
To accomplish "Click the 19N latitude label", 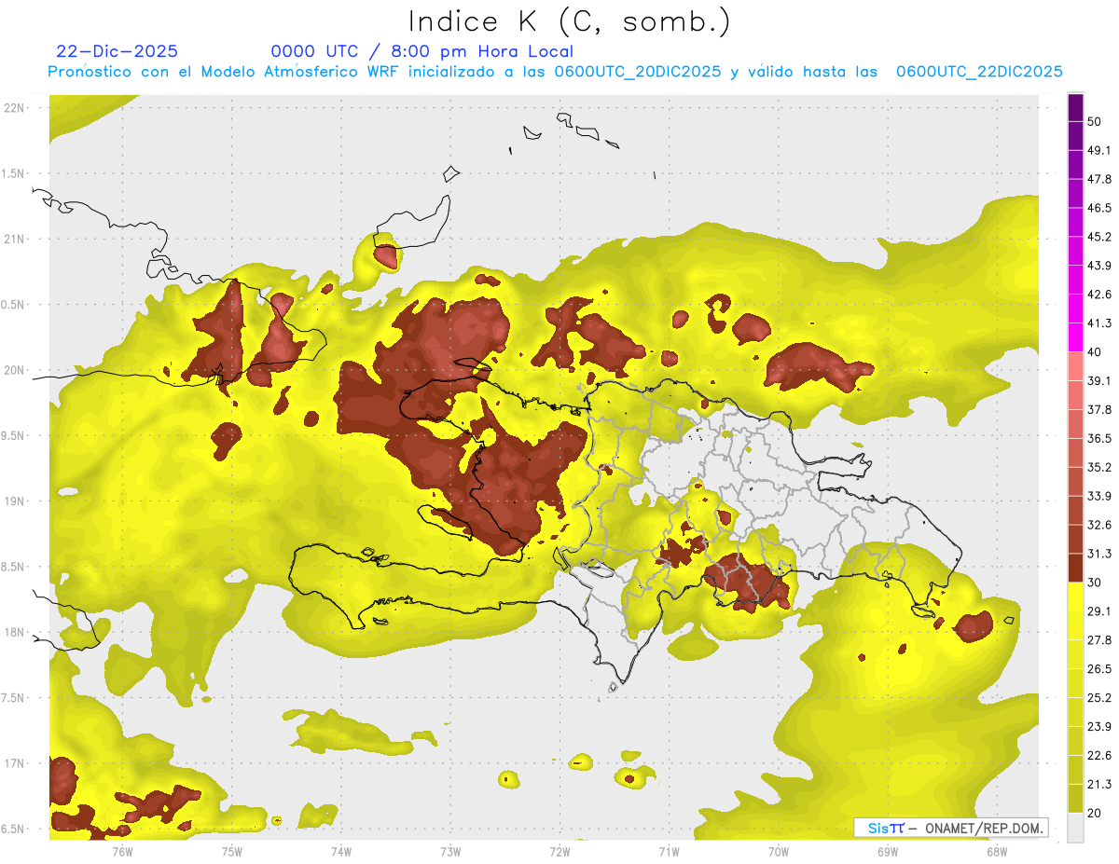I will 16,501.
